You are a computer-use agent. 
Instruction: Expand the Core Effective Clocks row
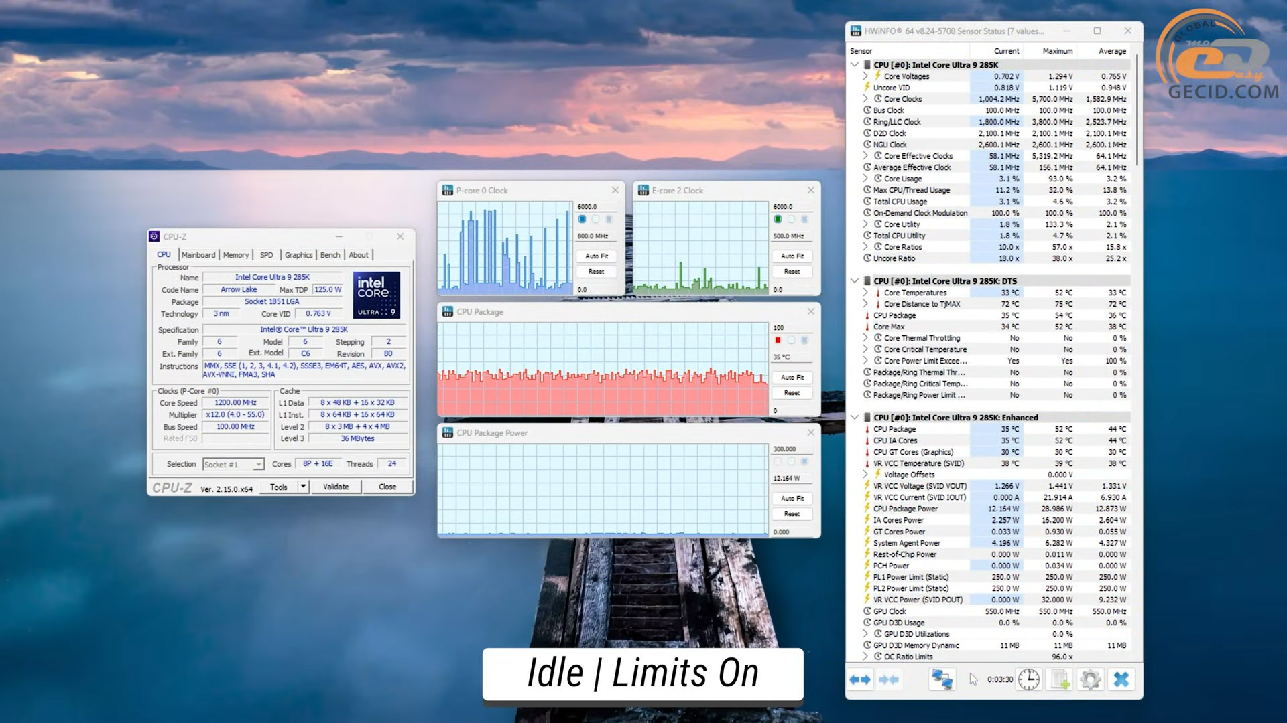(865, 156)
